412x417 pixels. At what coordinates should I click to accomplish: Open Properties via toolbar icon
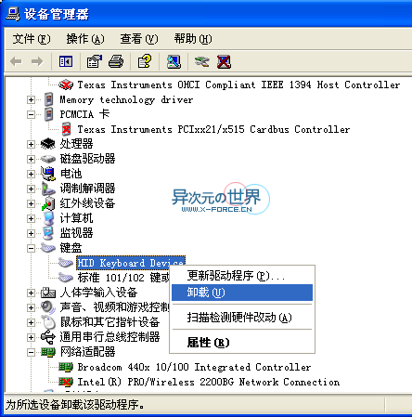[95, 61]
